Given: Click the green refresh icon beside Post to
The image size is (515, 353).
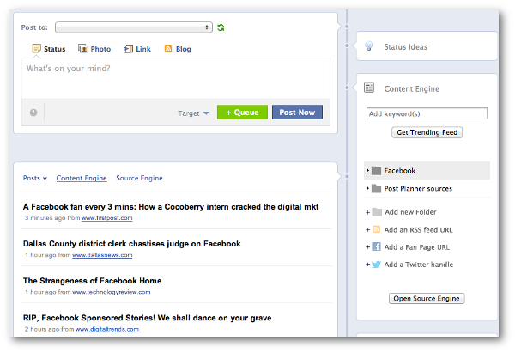Looking at the screenshot, I should point(221,27).
